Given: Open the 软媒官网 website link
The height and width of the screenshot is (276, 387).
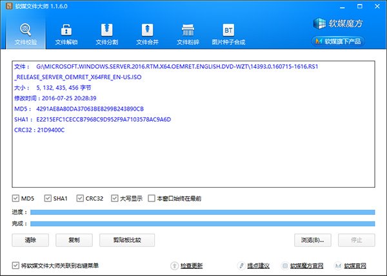Looking at the screenshot, I should (x=355, y=266).
